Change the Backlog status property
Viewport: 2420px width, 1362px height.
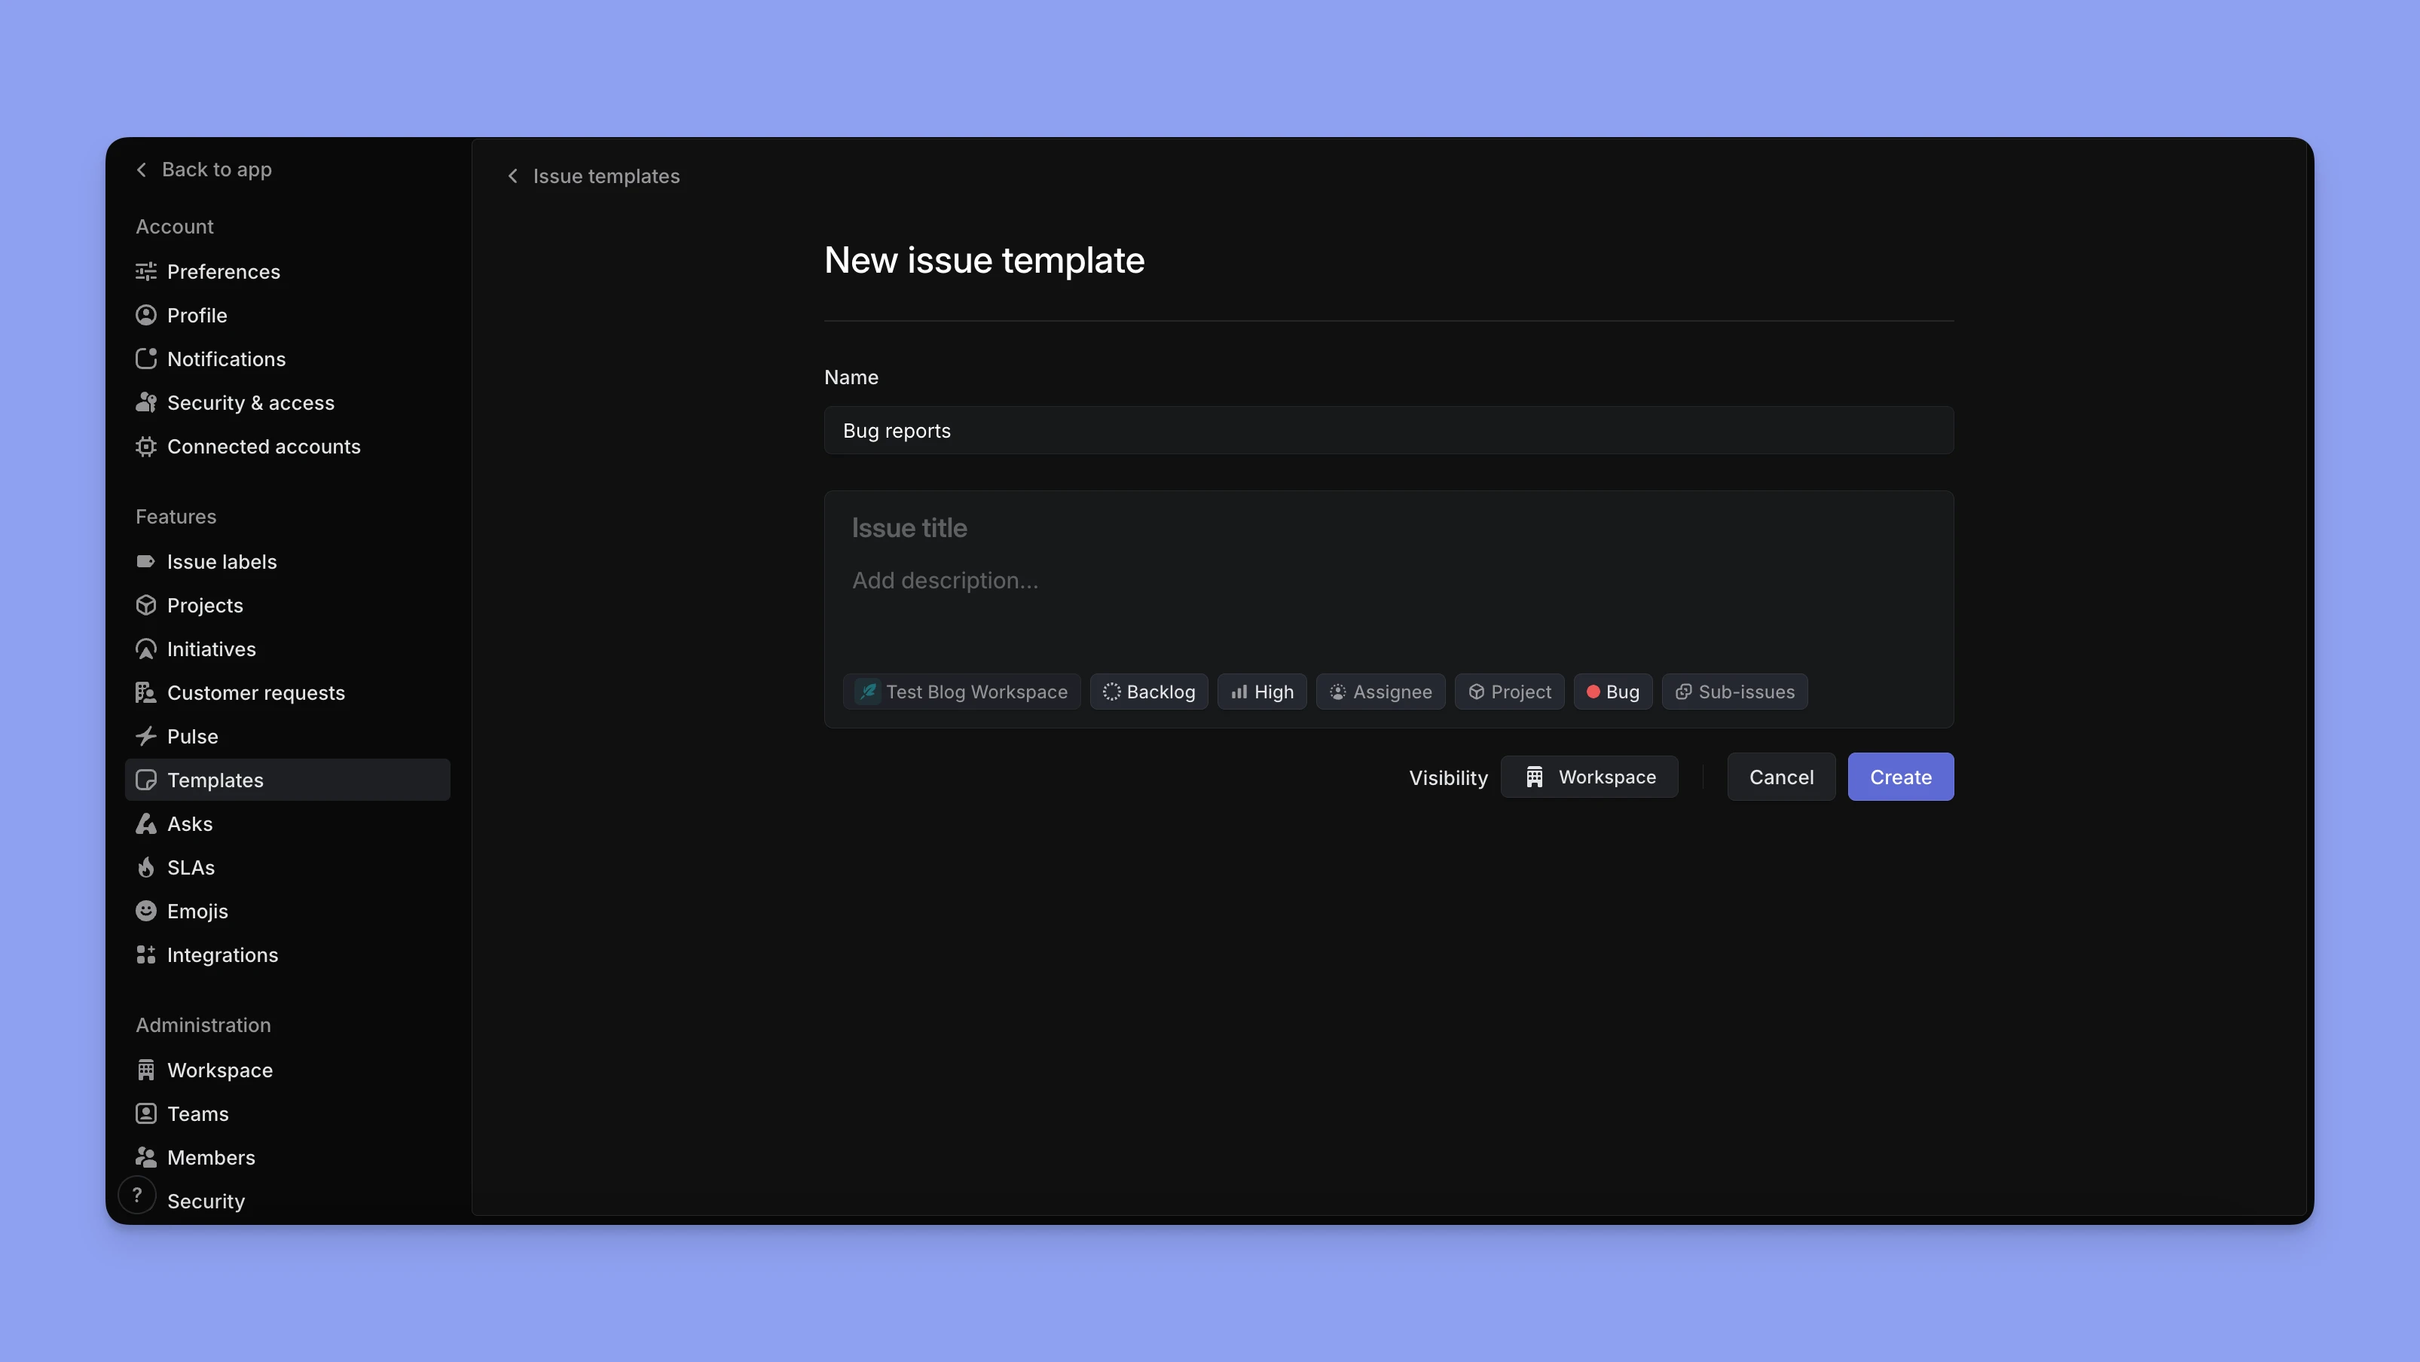tap(1148, 692)
